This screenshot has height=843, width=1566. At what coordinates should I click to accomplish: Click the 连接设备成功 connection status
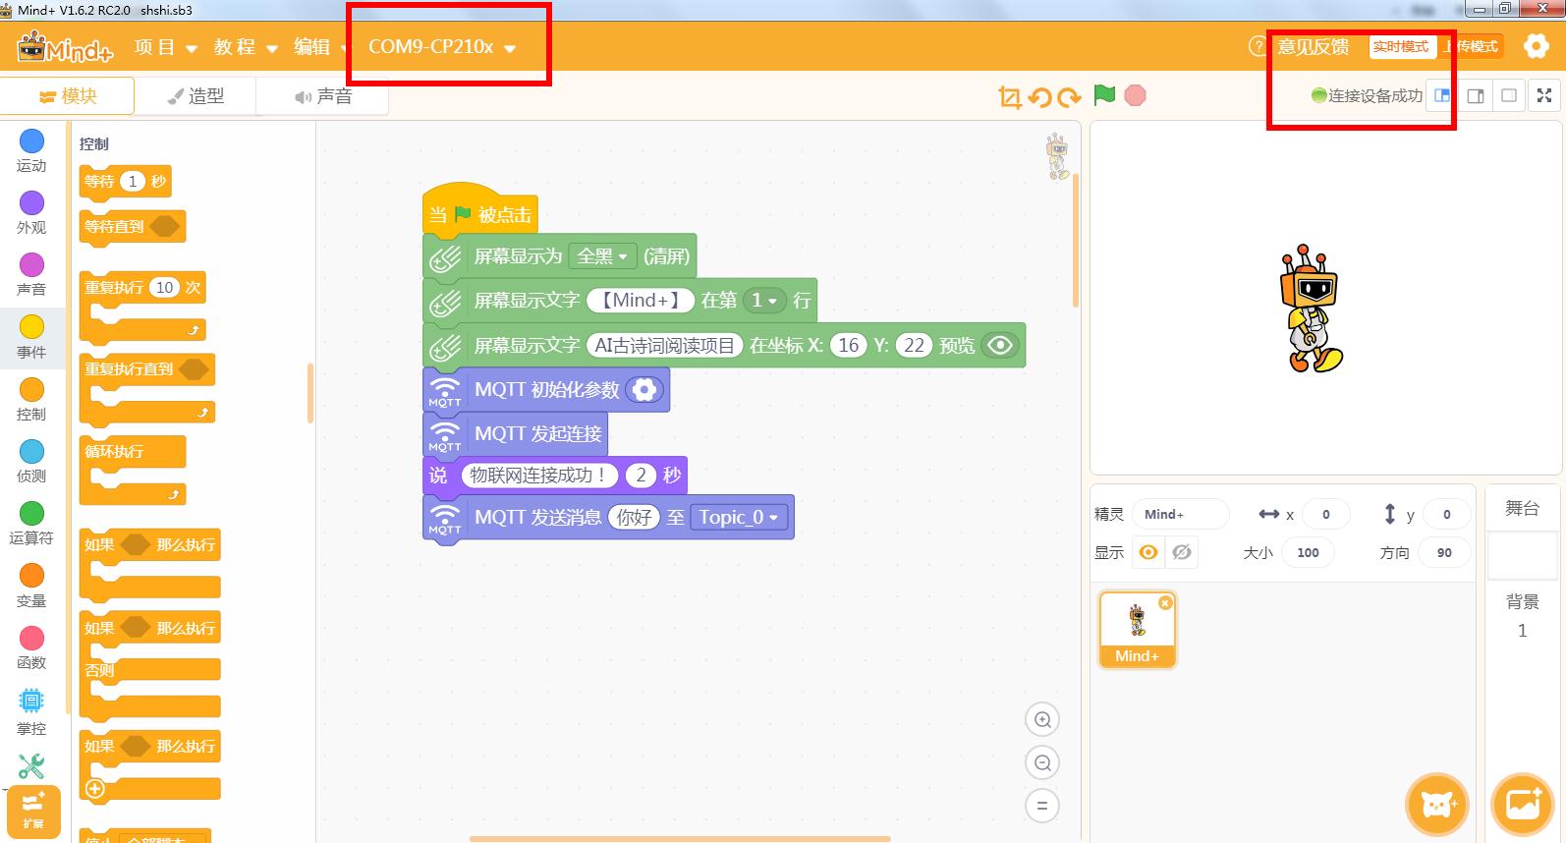pos(1367,95)
